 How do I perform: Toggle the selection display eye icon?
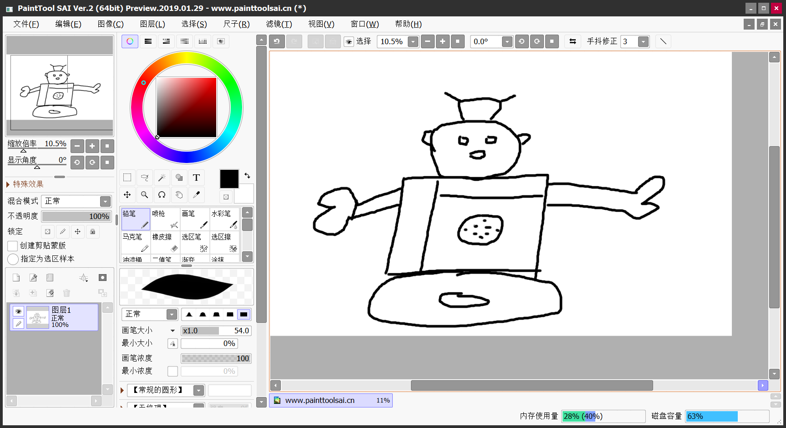tap(349, 42)
